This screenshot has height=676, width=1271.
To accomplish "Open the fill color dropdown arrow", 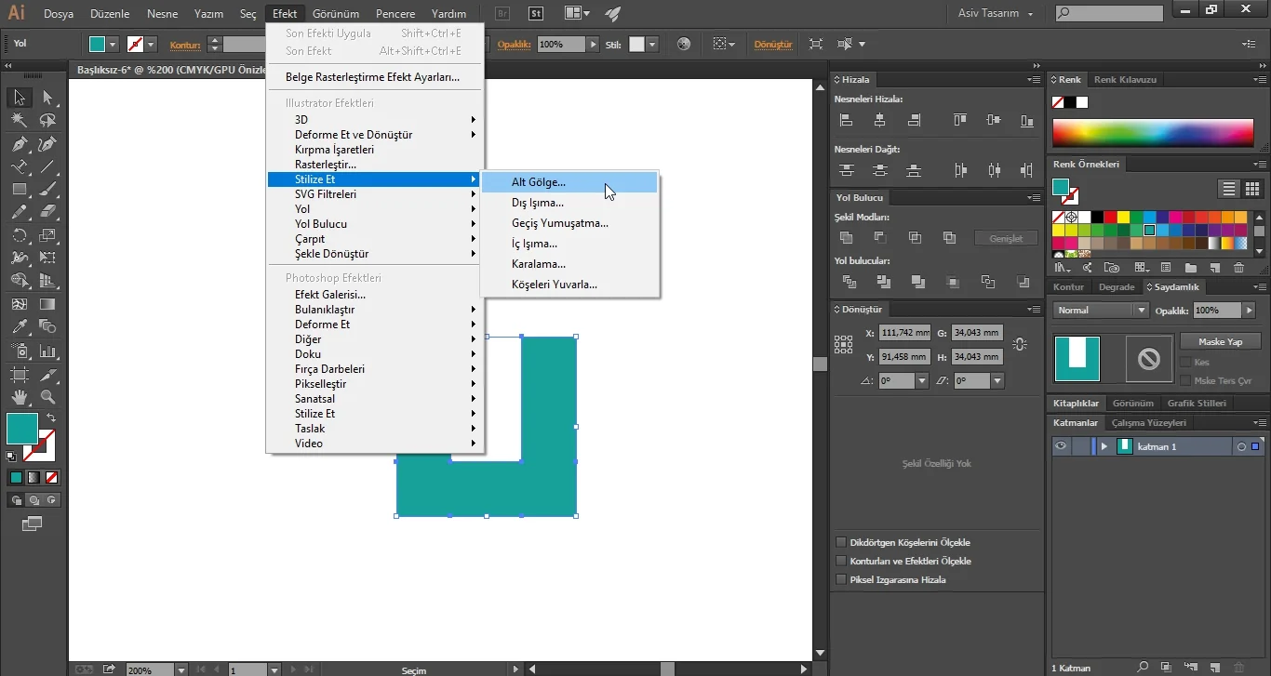I will pos(113,44).
